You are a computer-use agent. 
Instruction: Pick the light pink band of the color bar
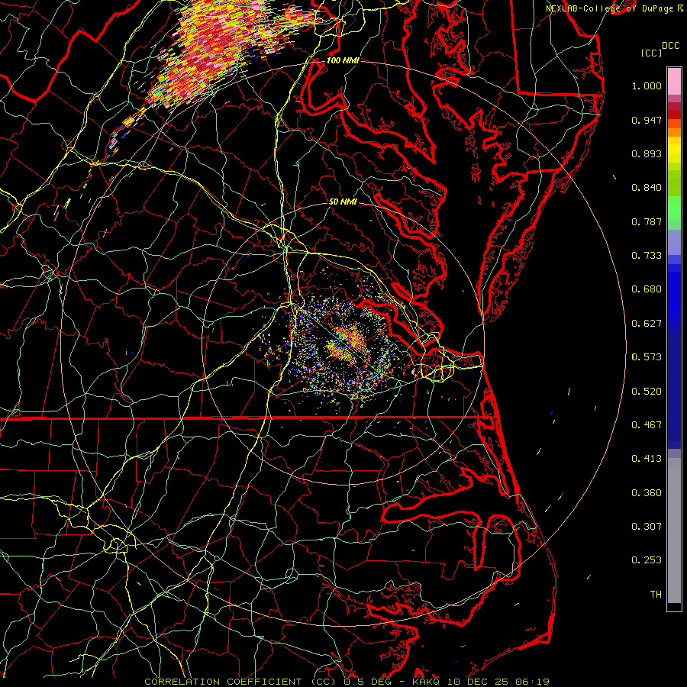pyautogui.click(x=674, y=82)
